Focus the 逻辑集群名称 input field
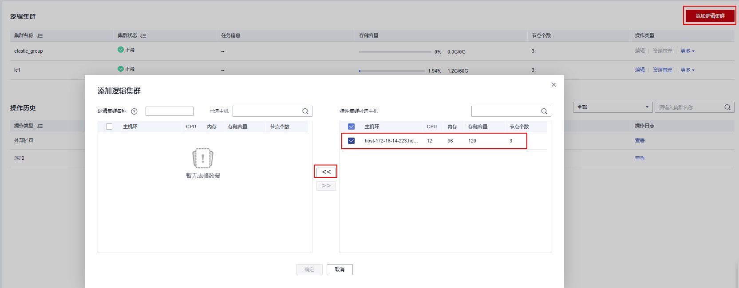 [x=170, y=111]
